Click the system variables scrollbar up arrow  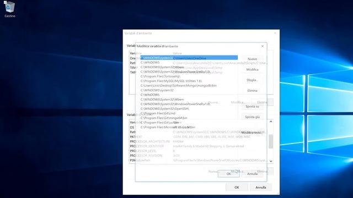coord(271,122)
